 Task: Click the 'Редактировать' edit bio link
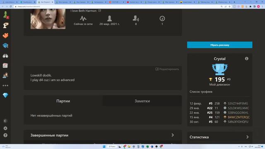point(167,69)
